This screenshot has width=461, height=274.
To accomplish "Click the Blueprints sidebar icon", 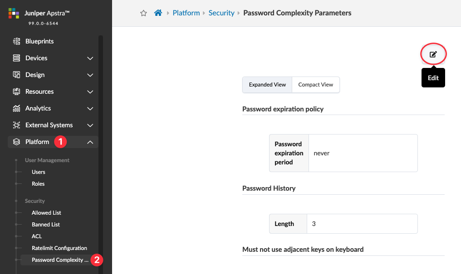I will tap(17, 41).
